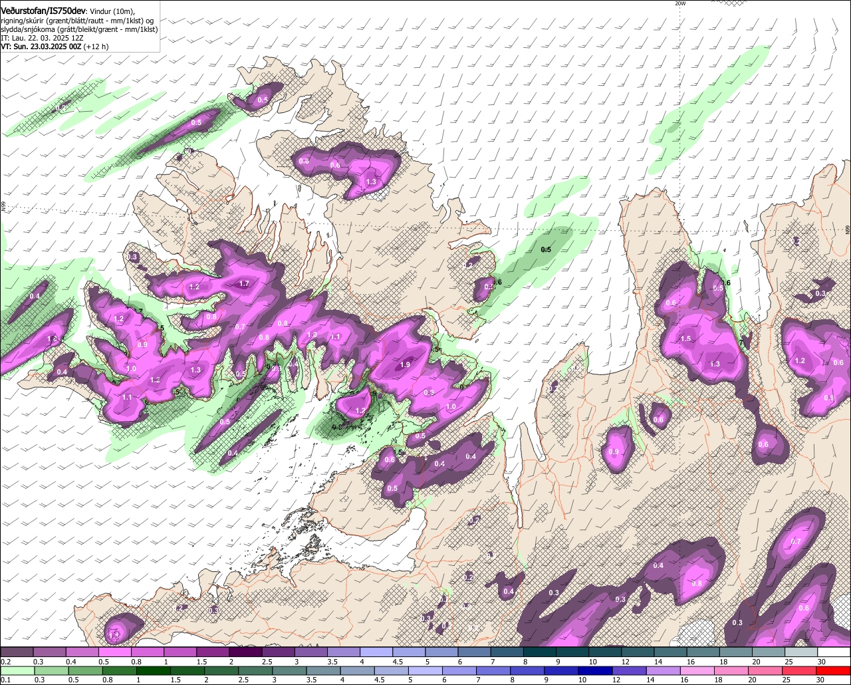Select the darkest purple 2 swatch in the upper legend row
The image size is (851, 685).
tap(245, 652)
